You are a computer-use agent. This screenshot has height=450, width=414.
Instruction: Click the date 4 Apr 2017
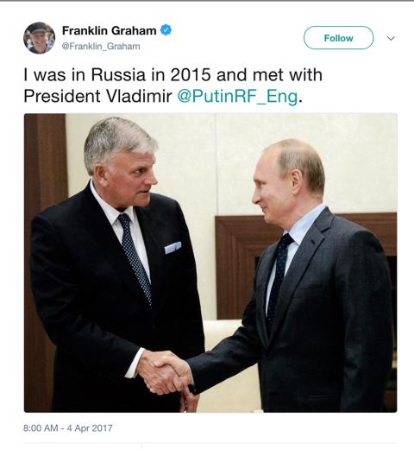pos(90,428)
